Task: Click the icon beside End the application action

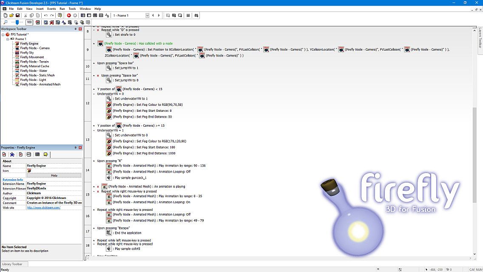Action: [x=109, y=233]
